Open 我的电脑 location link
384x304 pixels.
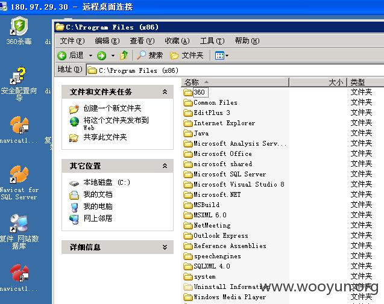pyautogui.click(x=98, y=206)
